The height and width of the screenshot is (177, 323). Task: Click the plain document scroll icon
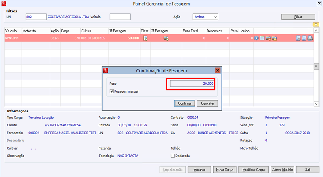click(x=304, y=38)
